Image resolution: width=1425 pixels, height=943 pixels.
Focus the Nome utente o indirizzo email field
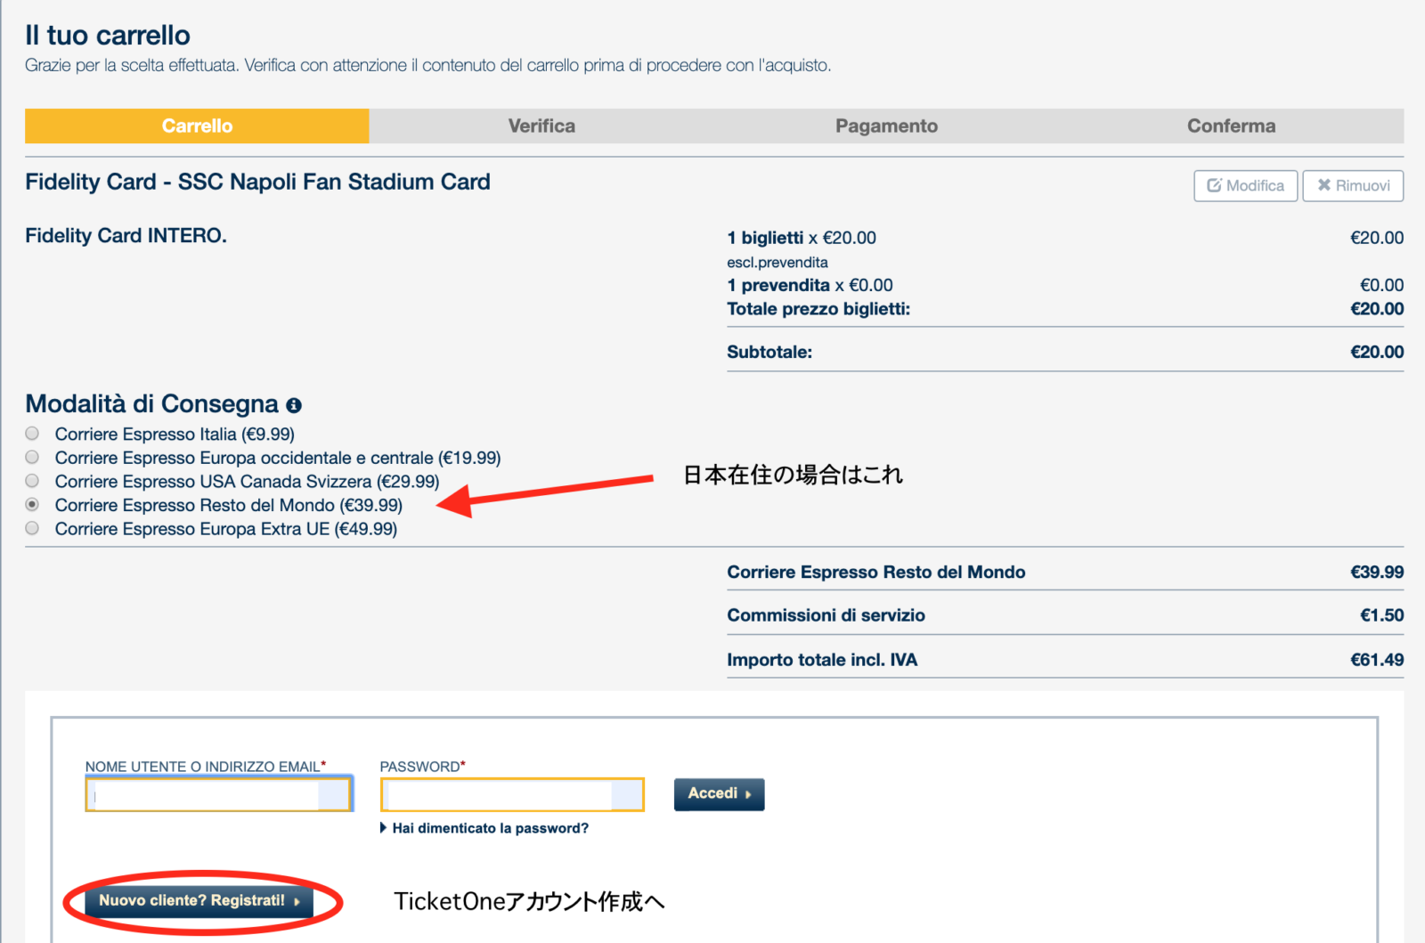(219, 794)
